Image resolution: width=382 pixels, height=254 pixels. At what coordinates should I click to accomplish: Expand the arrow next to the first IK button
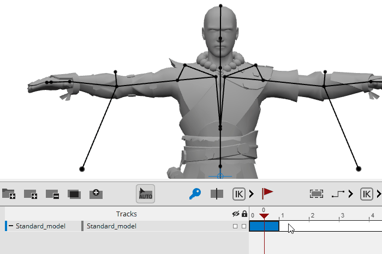pos(252,193)
